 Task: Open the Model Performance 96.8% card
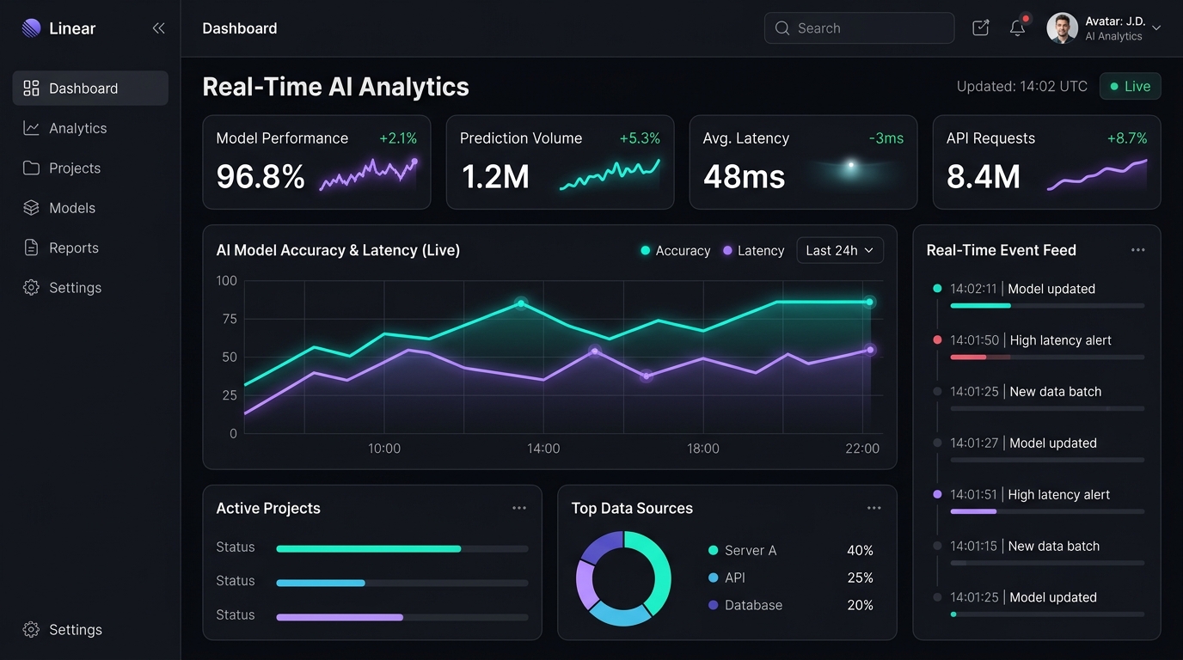(316, 162)
